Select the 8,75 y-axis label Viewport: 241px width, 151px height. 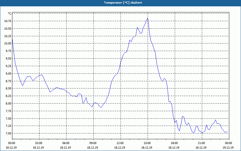[x=8, y=81]
